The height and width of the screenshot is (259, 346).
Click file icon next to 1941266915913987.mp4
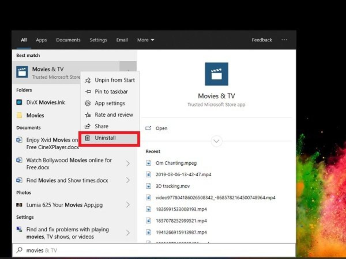[148, 232]
